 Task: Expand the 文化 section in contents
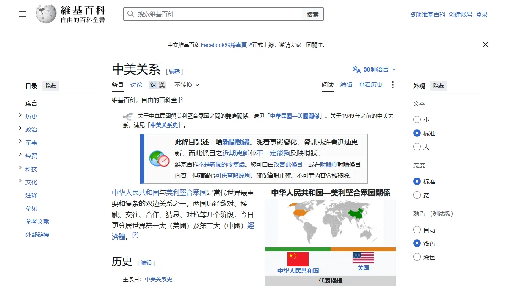pos(20,181)
